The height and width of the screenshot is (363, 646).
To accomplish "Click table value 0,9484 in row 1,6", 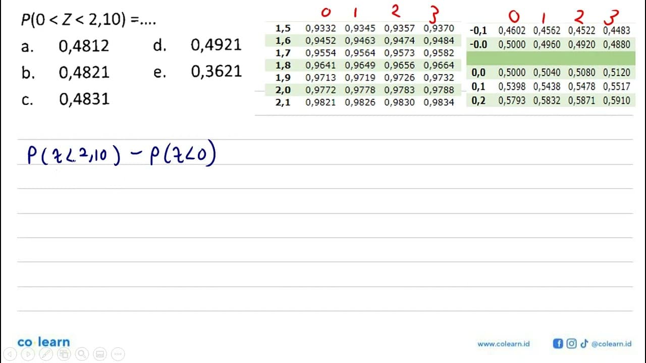I will 439,40.
